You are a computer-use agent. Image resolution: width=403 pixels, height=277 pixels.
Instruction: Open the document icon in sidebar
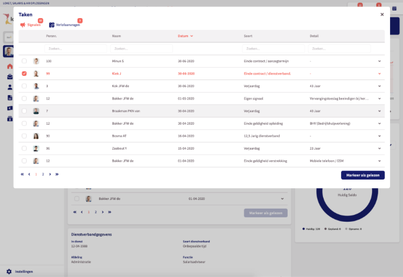coord(10,98)
